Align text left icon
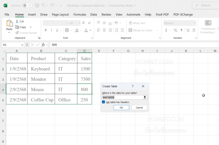Screen dimensions: 219x145 [x=99, y=30]
